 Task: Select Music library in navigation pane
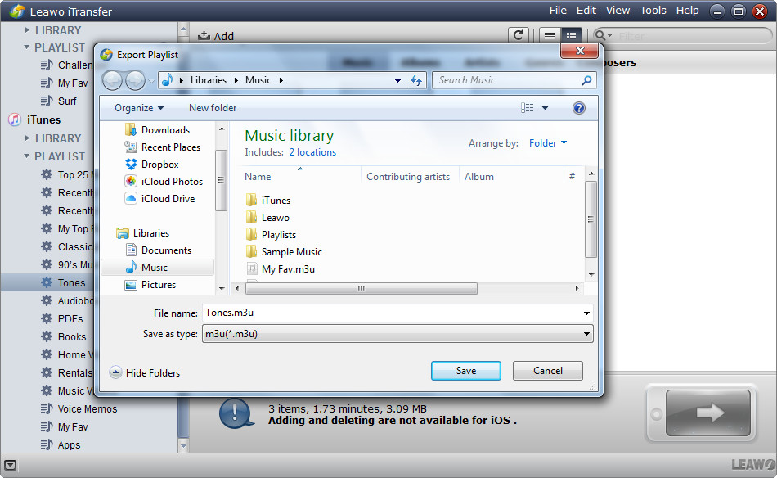tap(158, 268)
